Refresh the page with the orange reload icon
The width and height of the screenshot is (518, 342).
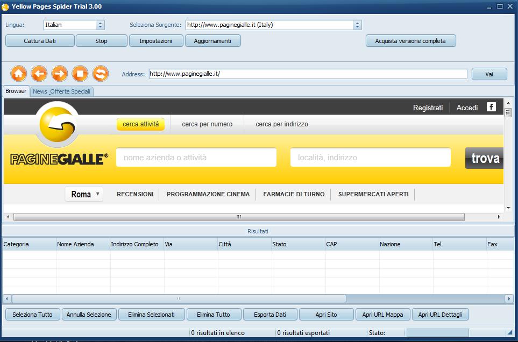[101, 73]
